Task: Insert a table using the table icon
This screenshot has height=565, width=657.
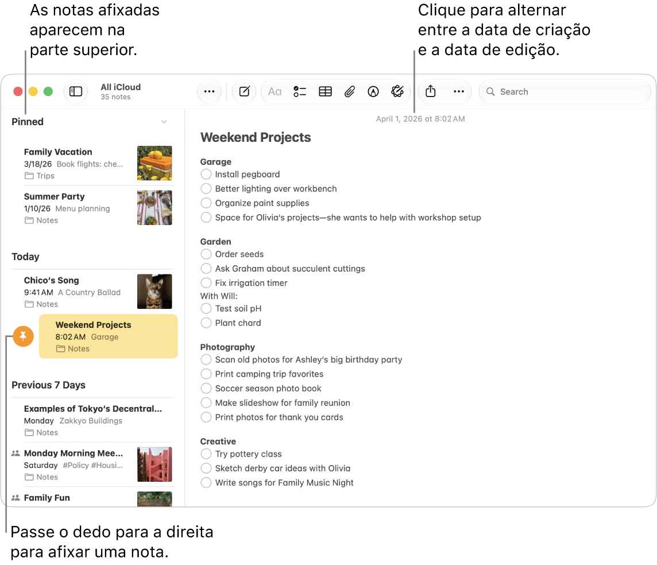Action: coord(325,91)
